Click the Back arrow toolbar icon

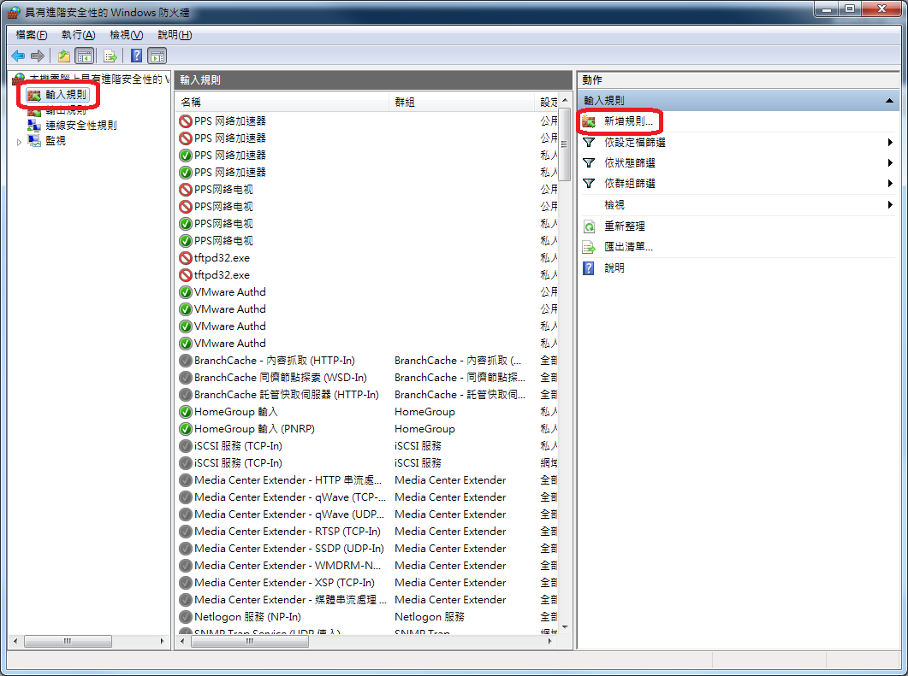(18, 56)
